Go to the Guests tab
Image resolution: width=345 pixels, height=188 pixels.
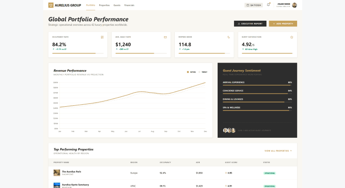pos(117,5)
